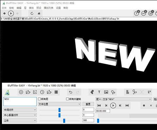Open the 中间对齐 alignment dropdown
This screenshot has width=157, height=130.
click(x=20, y=110)
